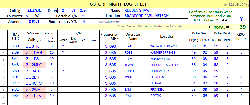This screenshot has width=250, height=105.
Task: Toggle the NZT time confirmation Y cell
Action: coord(241,18)
